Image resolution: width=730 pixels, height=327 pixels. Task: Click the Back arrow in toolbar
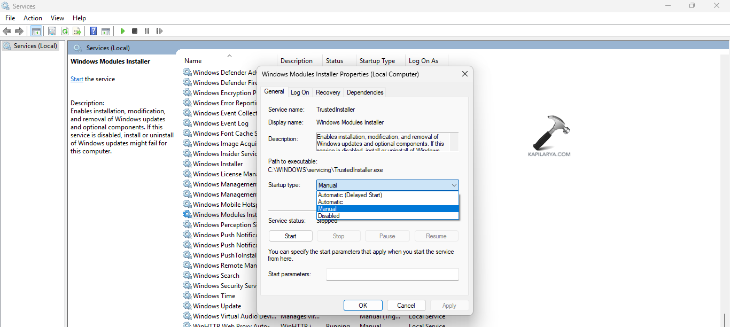(7, 32)
